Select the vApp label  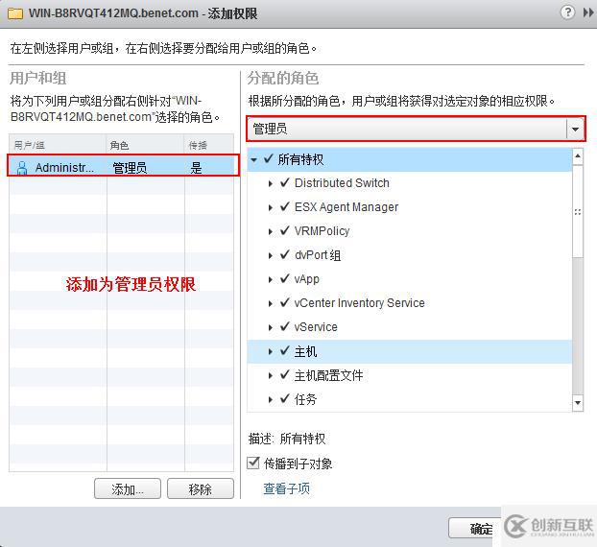(306, 279)
